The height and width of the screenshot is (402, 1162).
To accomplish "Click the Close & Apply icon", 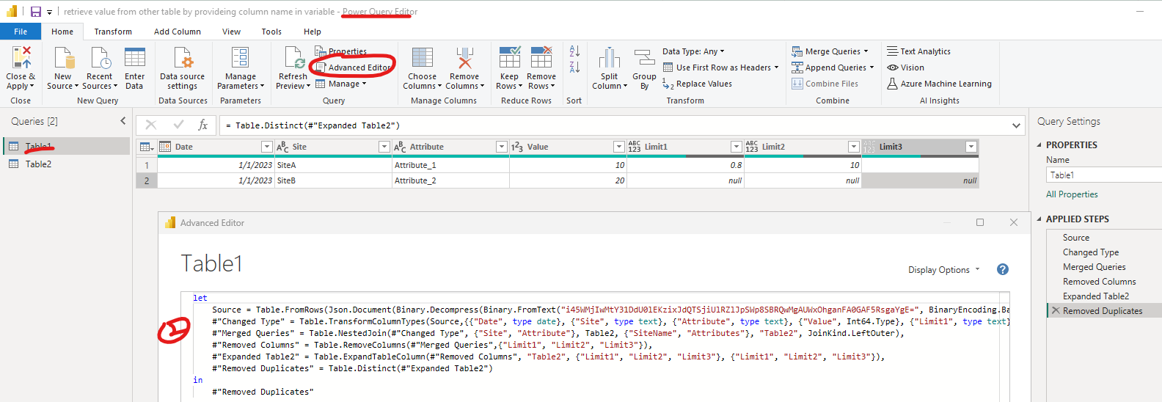I will 21,58.
